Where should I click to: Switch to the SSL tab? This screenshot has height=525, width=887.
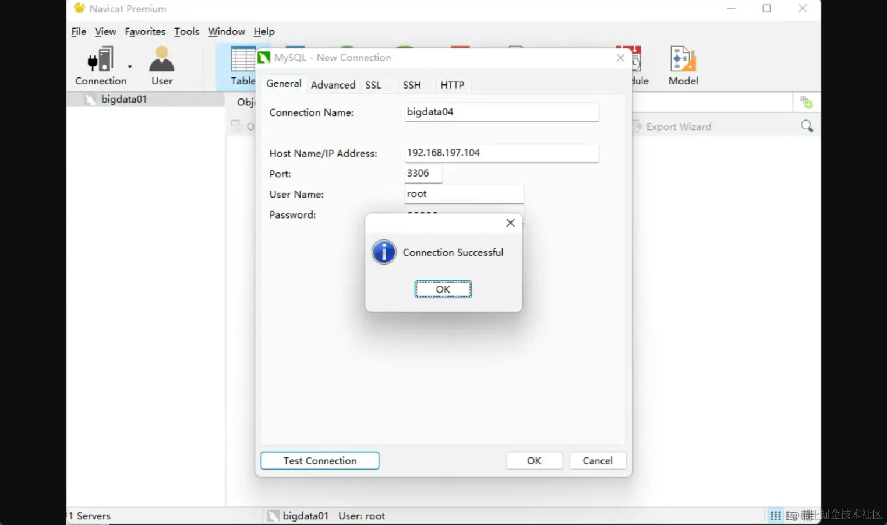(x=373, y=85)
